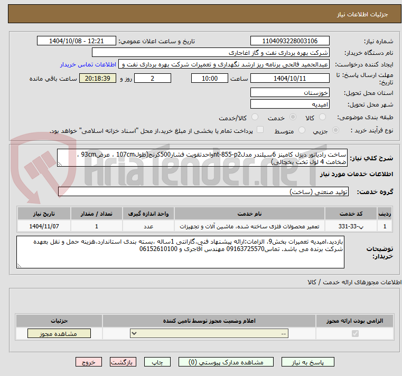Image resolution: width=402 pixels, height=376 pixels.
Task: Select the جزیی purchase type radio
Action: pyautogui.click(x=335, y=130)
